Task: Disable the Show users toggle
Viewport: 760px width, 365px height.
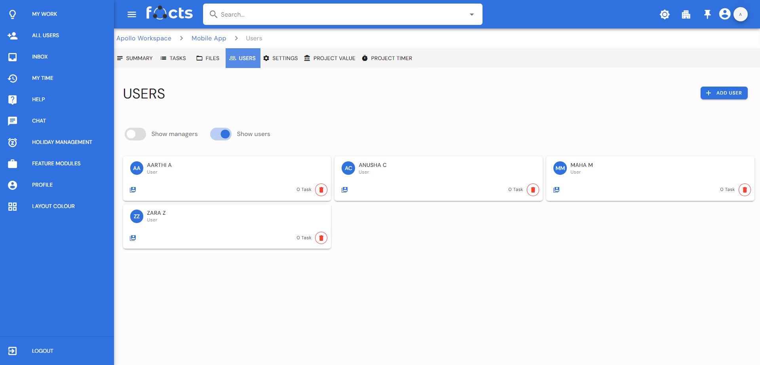Action: pos(221,134)
